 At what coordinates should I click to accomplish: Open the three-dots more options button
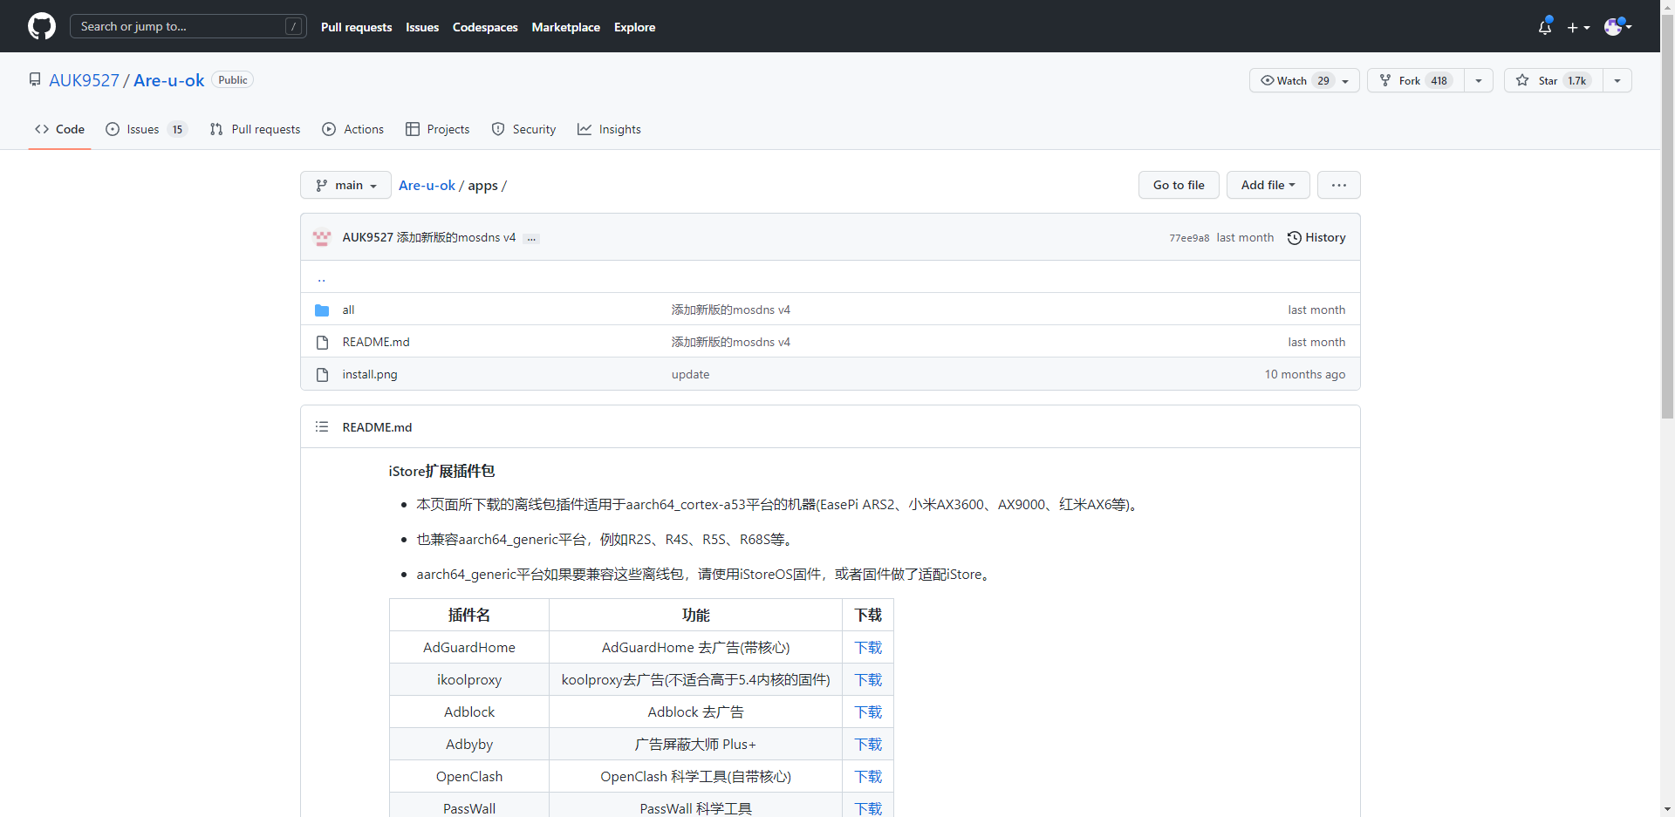[1338, 185]
